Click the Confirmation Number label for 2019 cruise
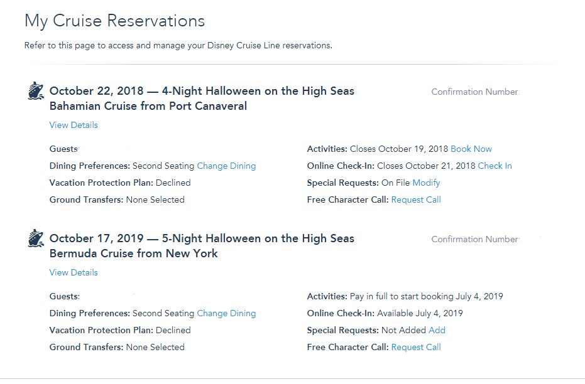 [475, 240]
